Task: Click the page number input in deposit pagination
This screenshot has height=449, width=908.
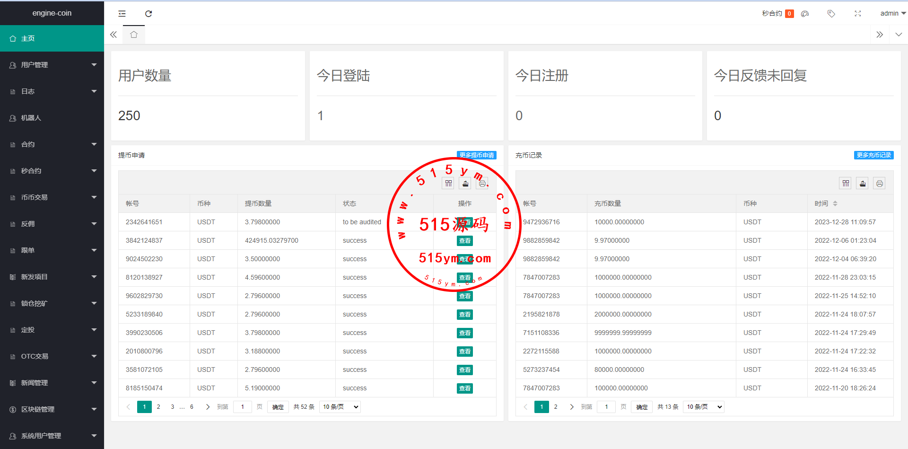Action: [x=606, y=407]
